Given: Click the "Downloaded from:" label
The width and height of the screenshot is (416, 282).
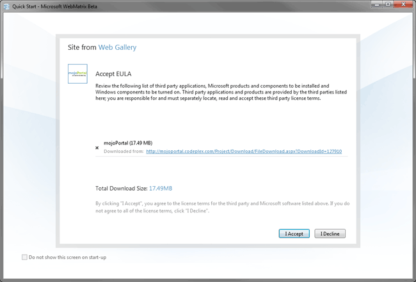Looking at the screenshot, I should [x=123, y=152].
